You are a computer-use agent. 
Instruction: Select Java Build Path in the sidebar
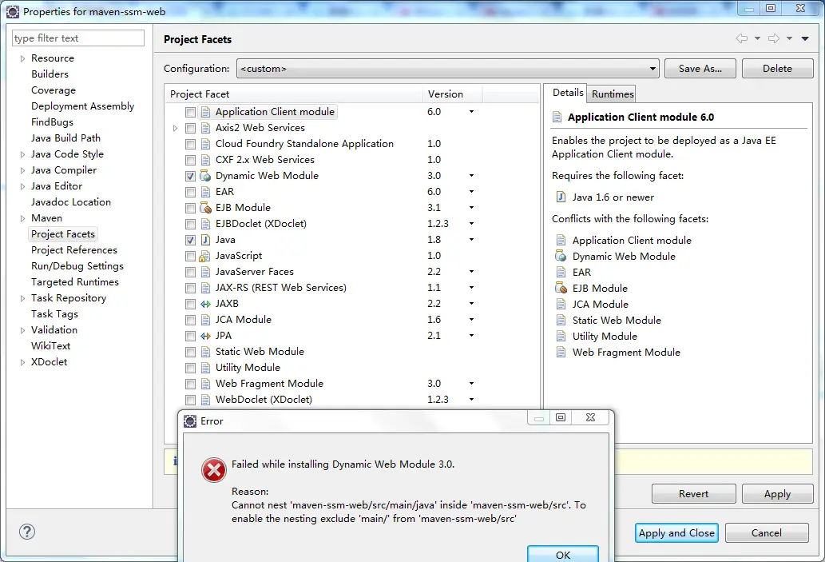[65, 138]
